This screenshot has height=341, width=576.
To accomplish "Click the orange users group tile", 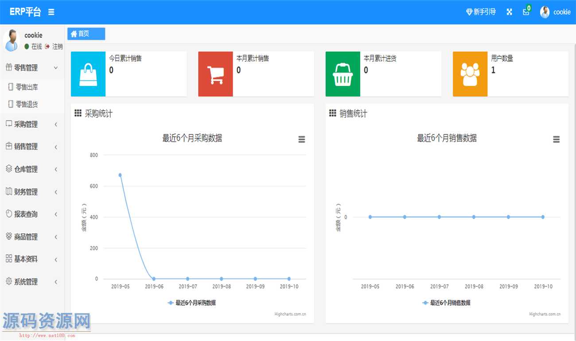I will pos(470,74).
